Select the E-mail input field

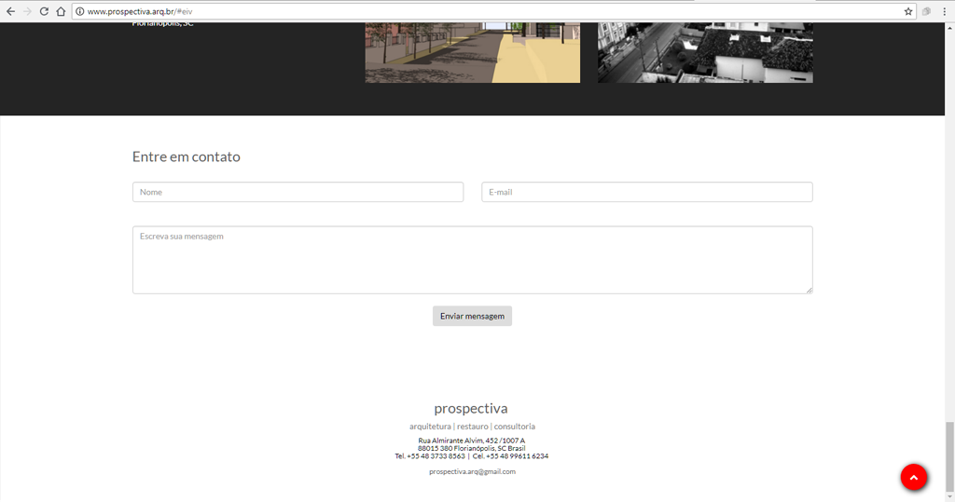pos(646,192)
